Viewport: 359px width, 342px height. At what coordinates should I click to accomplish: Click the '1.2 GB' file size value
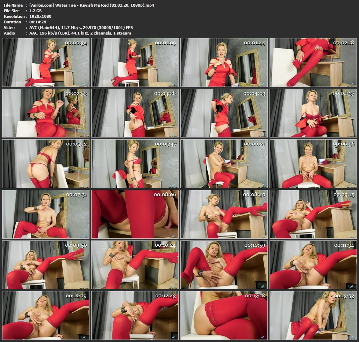click(x=36, y=11)
